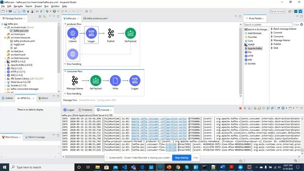Screen dimensions: 304x171
Task: Collapse the src/main/resources folder
Action: coord(5,38)
